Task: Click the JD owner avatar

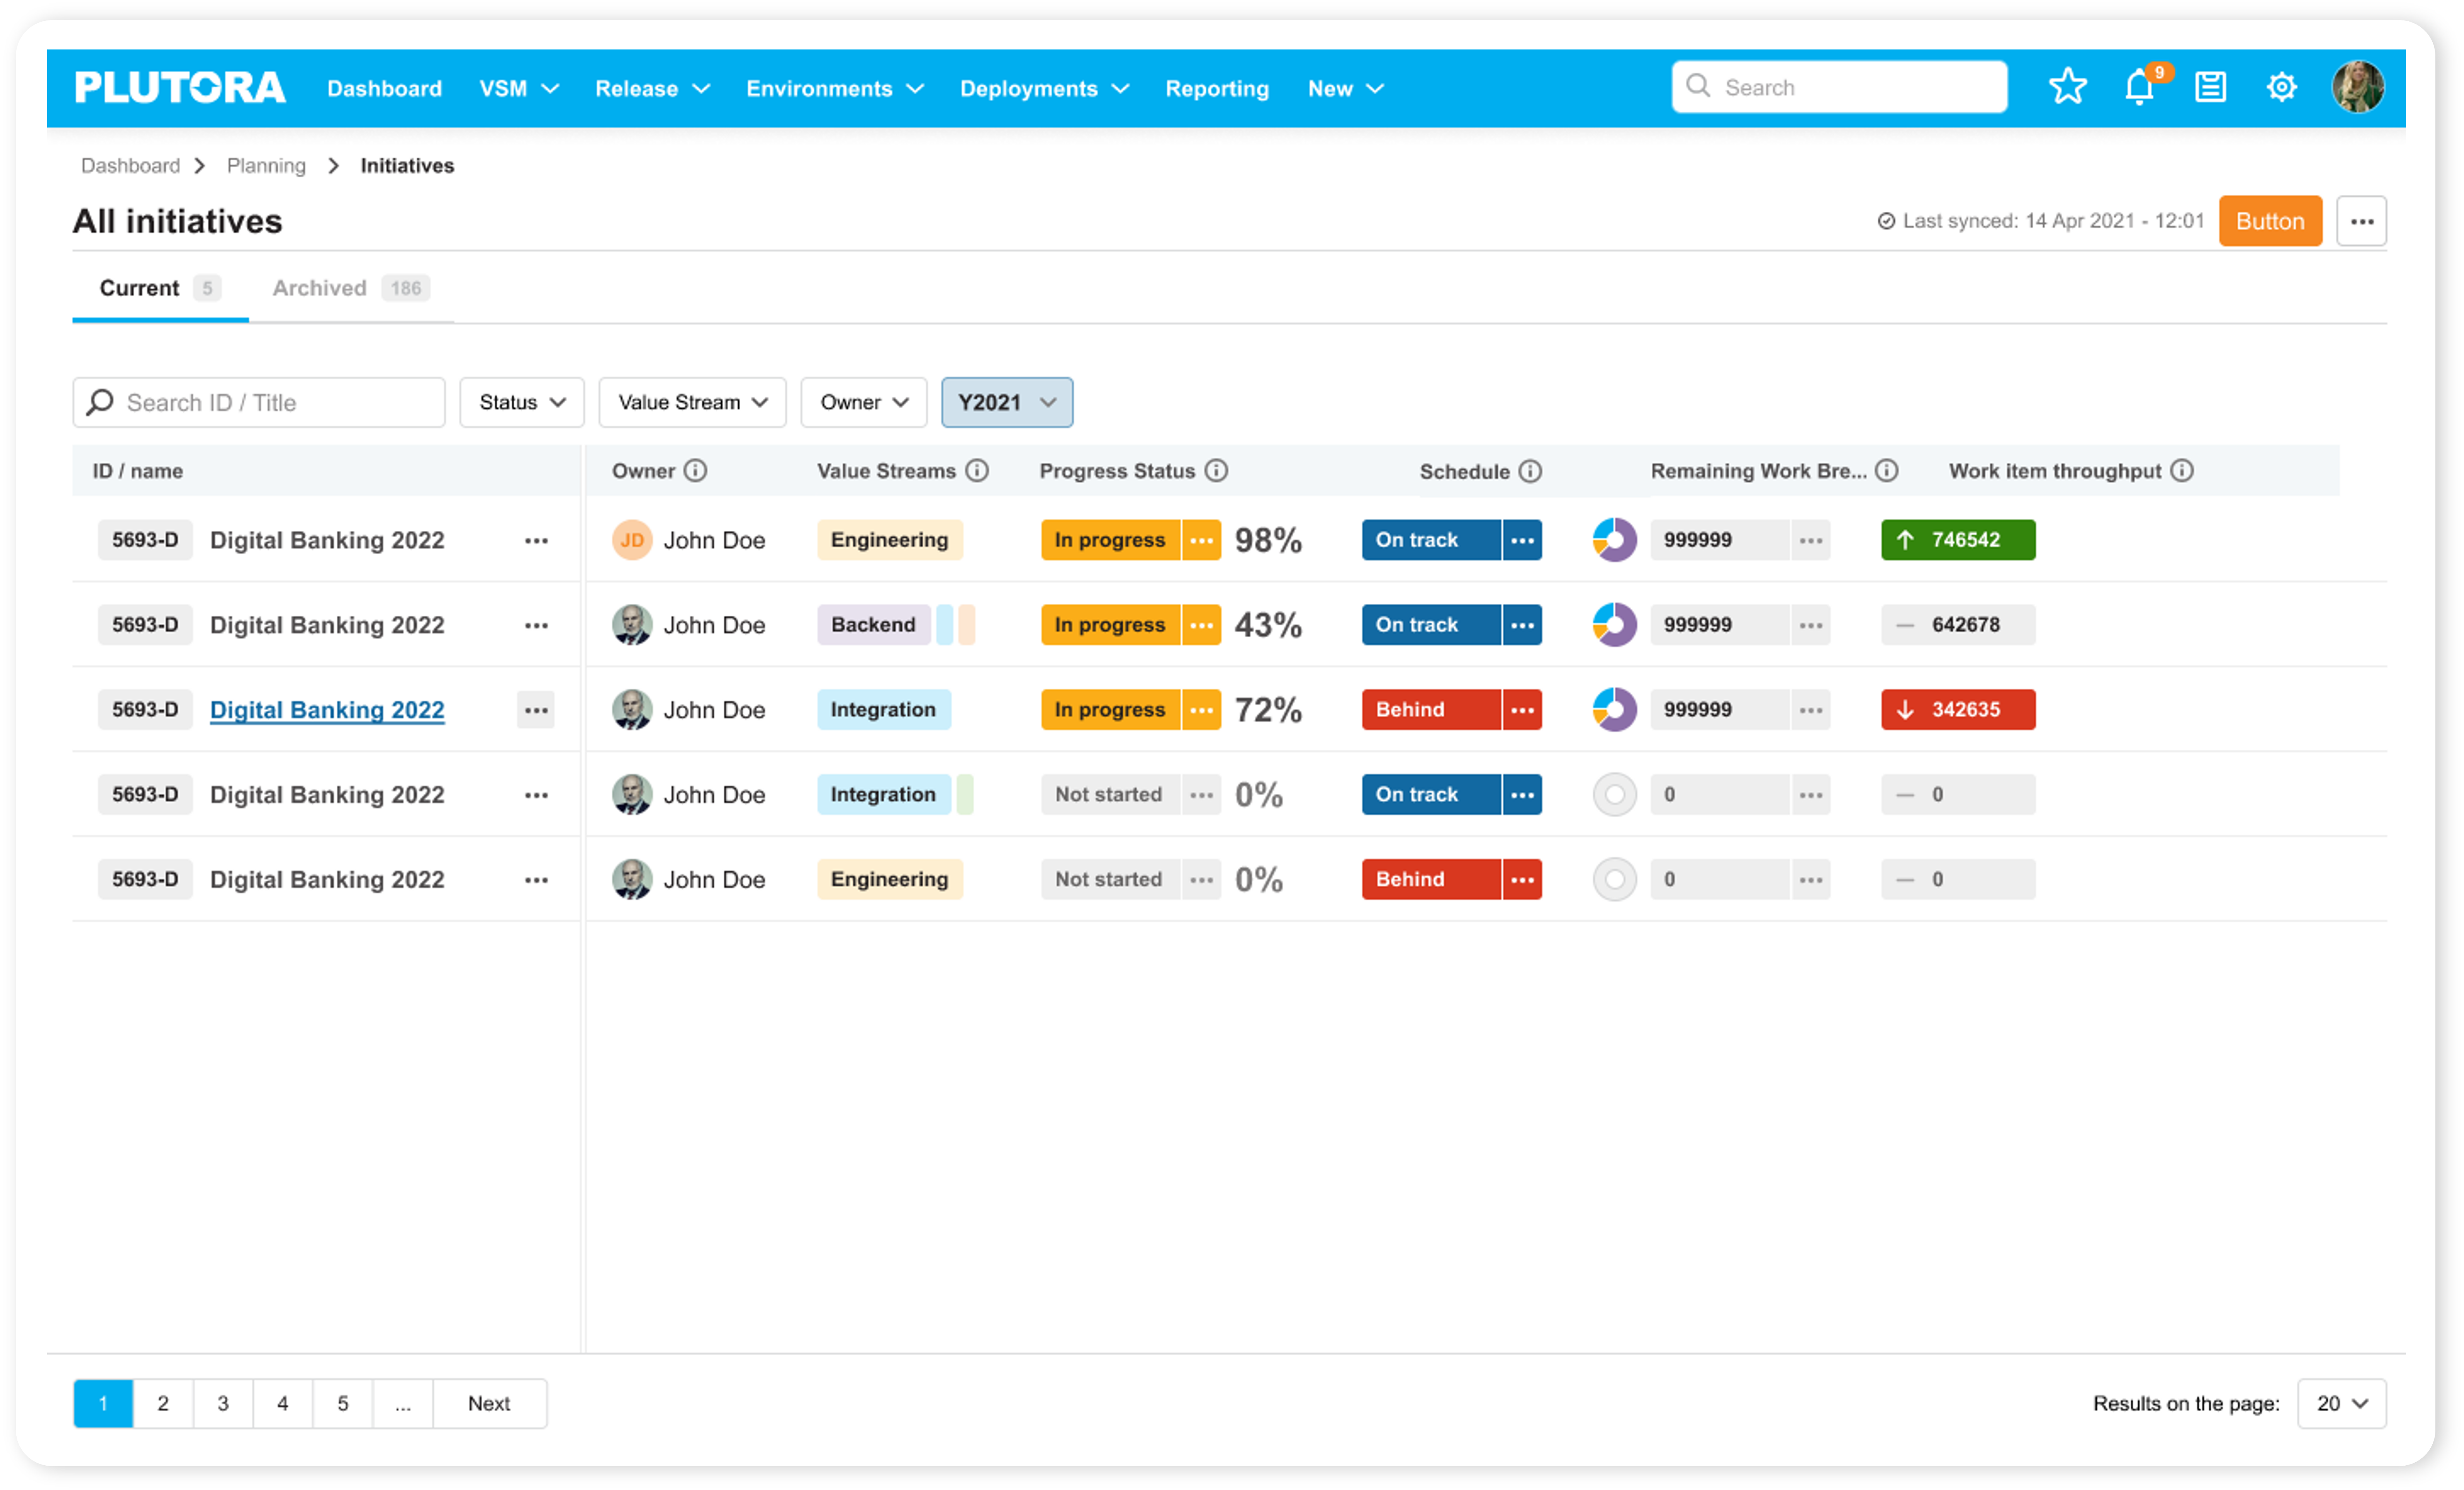Action: (x=632, y=540)
